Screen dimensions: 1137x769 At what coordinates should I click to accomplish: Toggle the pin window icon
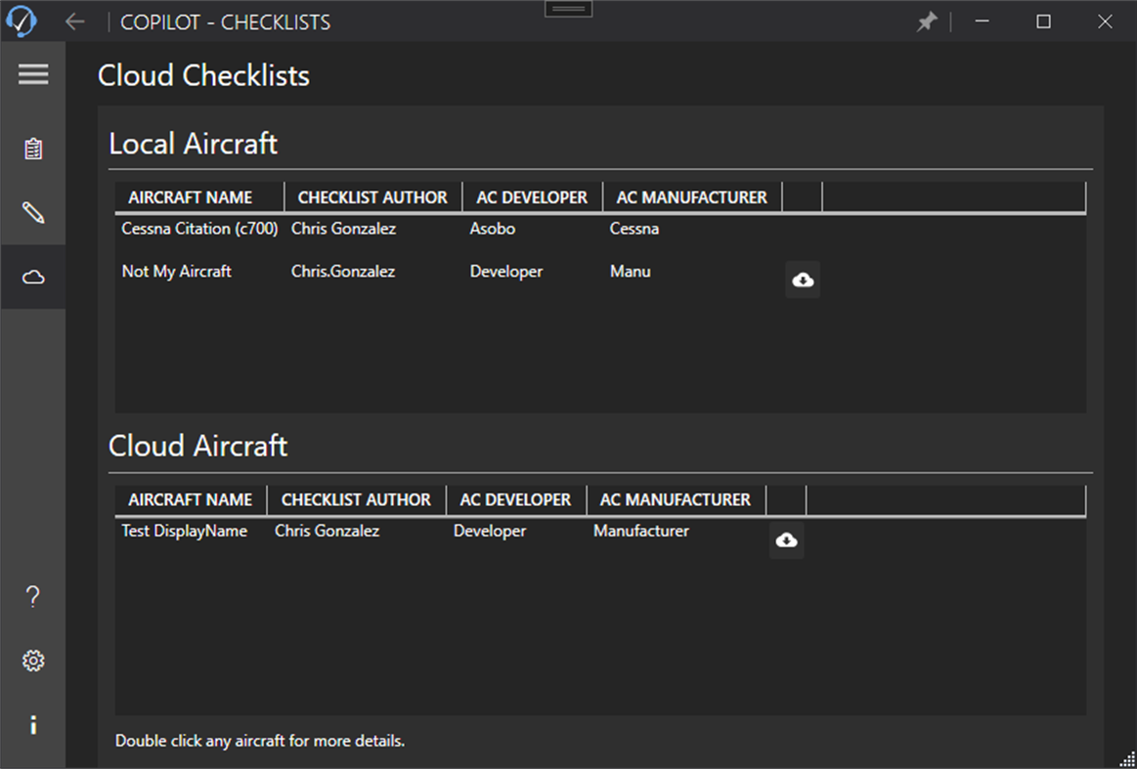[x=927, y=21]
